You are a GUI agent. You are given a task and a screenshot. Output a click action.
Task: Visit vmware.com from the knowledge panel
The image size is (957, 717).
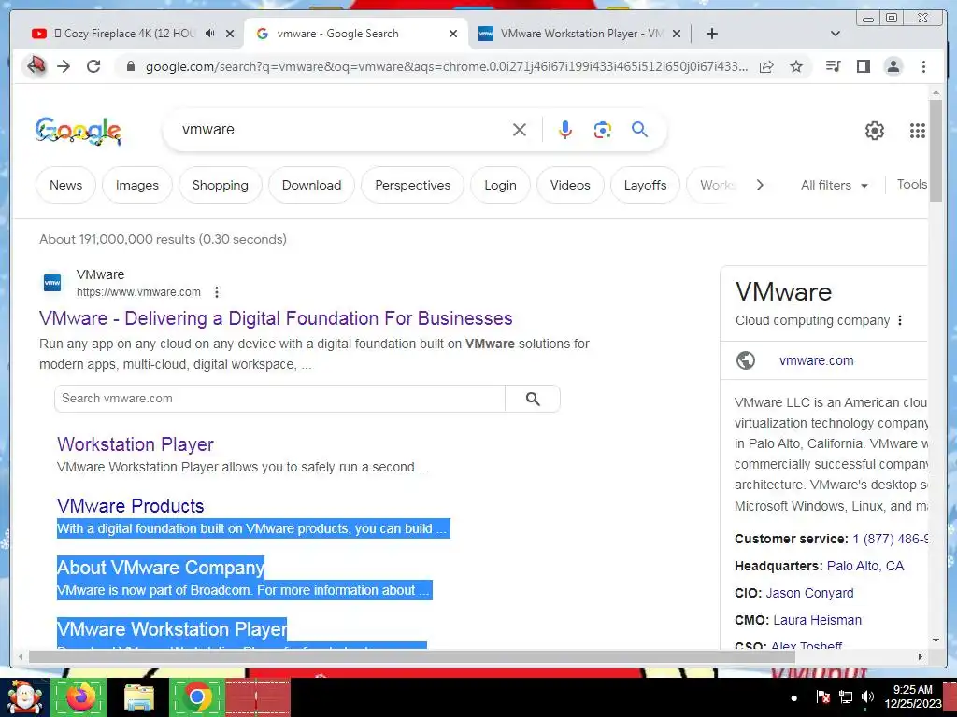tap(816, 360)
